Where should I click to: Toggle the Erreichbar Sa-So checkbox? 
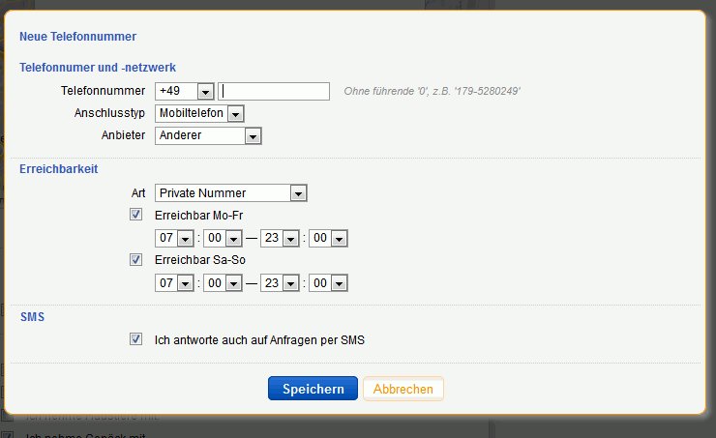(136, 259)
